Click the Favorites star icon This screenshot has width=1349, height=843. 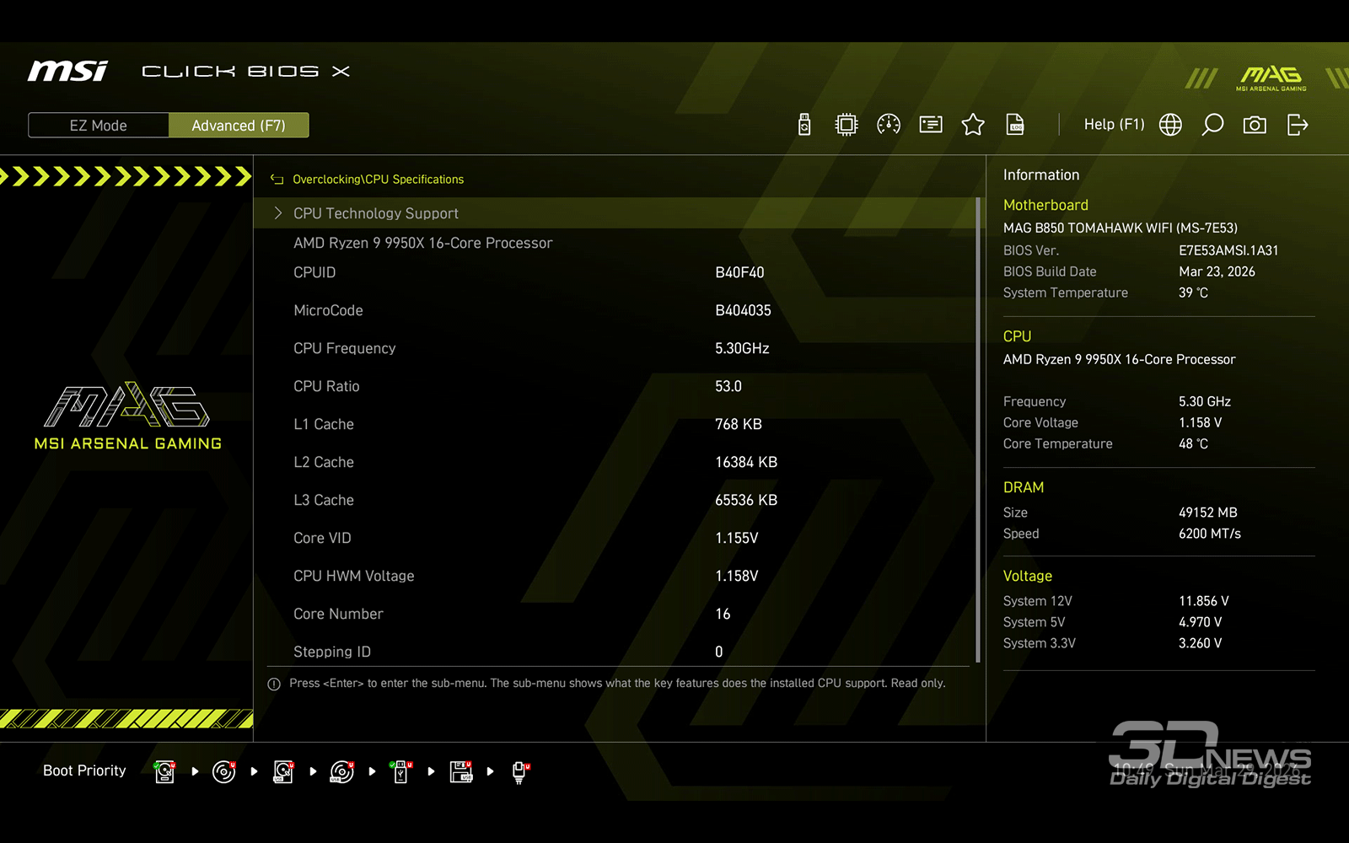tap(973, 125)
